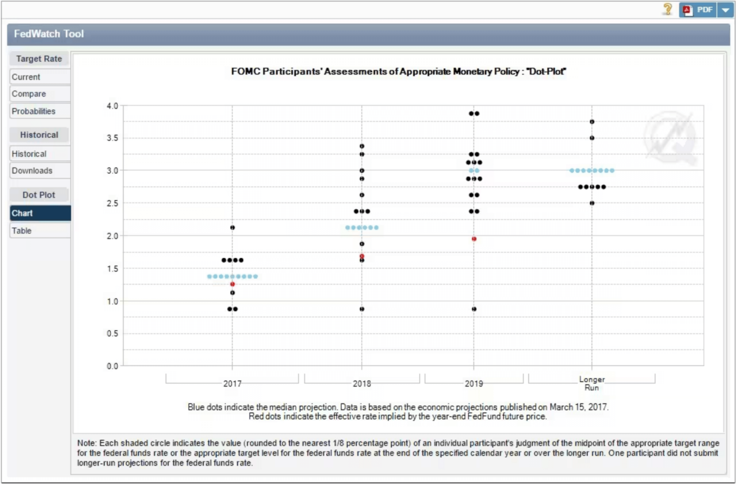This screenshot has width=736, height=484.
Task: Open the Downloads section
Action: (x=40, y=171)
